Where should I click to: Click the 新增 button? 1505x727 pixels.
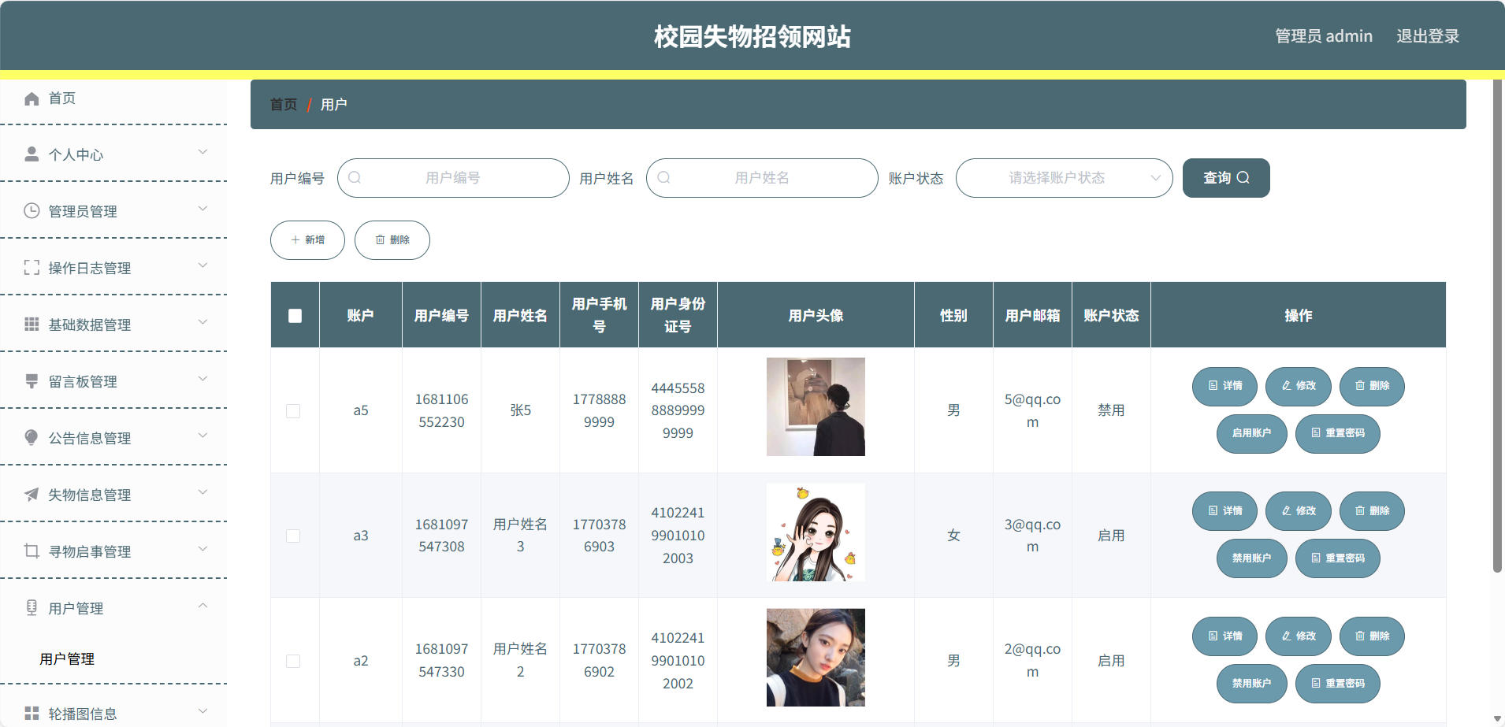[x=307, y=240]
